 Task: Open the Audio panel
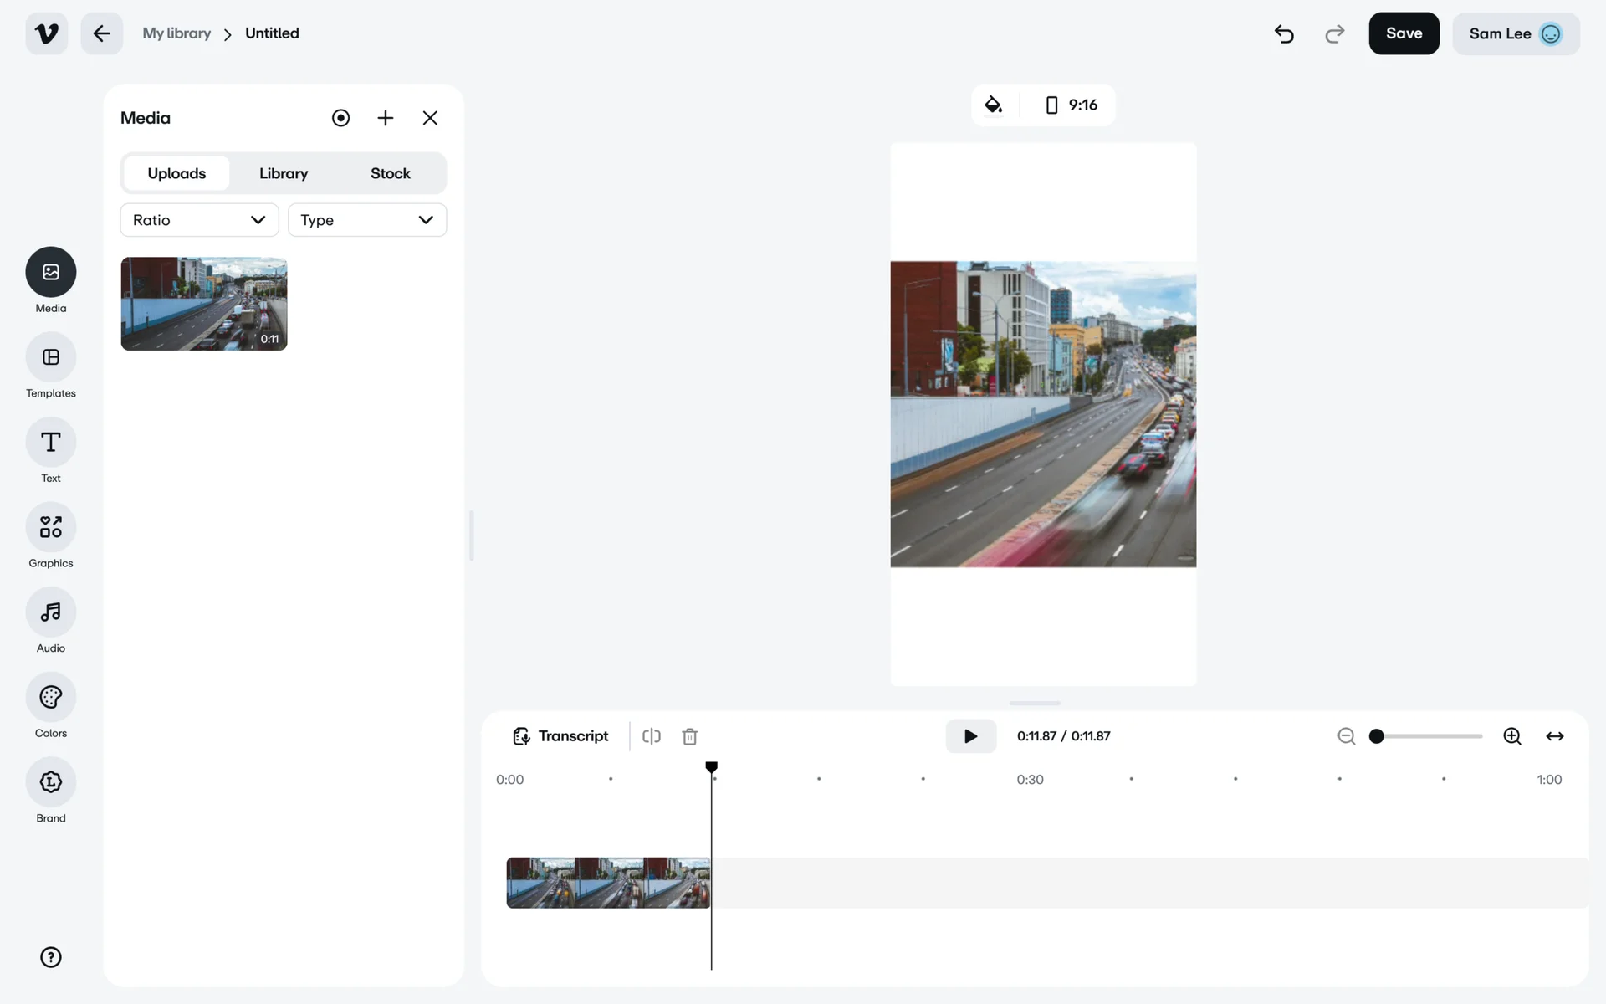[x=50, y=612]
